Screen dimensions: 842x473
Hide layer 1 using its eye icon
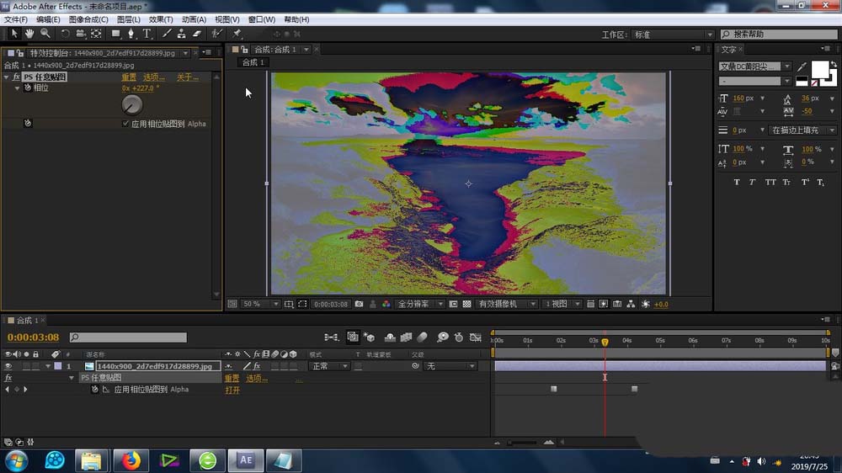[x=8, y=366]
